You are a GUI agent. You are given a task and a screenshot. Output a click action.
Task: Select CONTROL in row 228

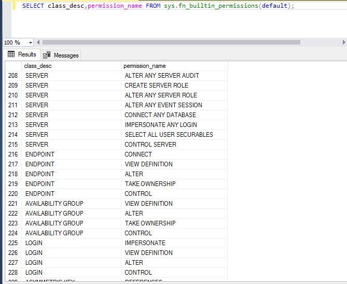pos(174,273)
